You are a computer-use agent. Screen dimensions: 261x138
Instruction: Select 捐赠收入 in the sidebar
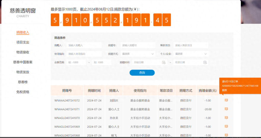pyautogui.click(x=23, y=32)
